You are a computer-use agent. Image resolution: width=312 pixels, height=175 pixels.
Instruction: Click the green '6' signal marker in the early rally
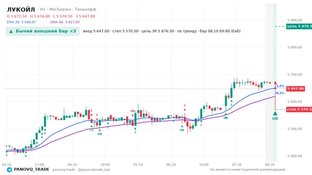click(x=42, y=137)
